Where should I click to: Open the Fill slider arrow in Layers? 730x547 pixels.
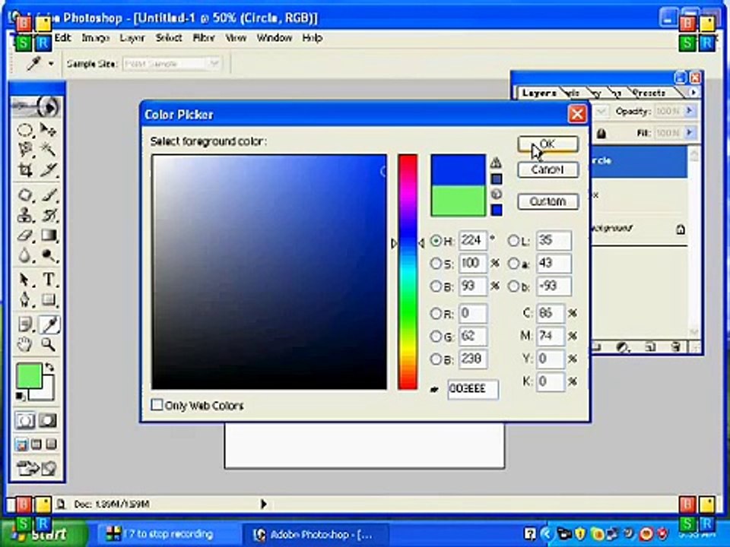[690, 133]
